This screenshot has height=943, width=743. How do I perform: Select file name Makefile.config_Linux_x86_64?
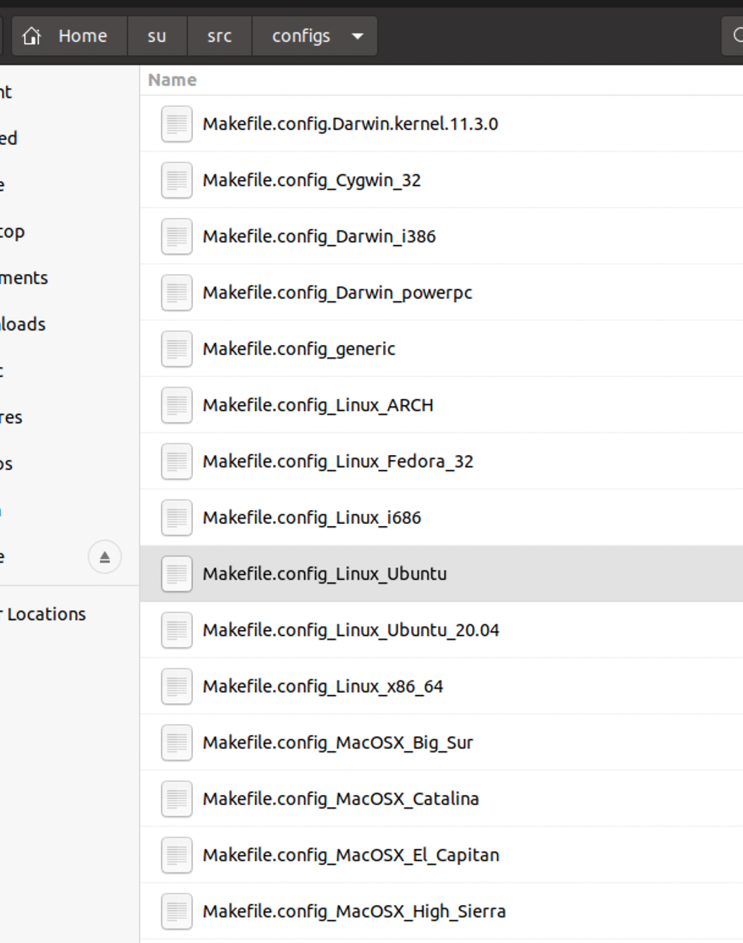[323, 687]
